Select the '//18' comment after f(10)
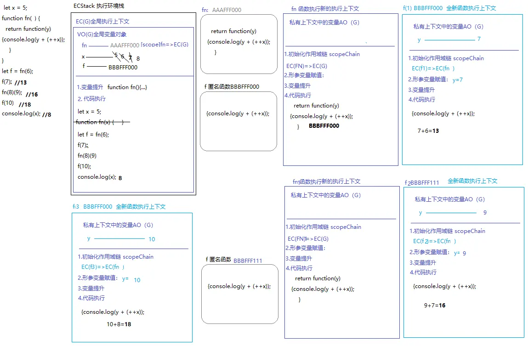 click(24, 104)
